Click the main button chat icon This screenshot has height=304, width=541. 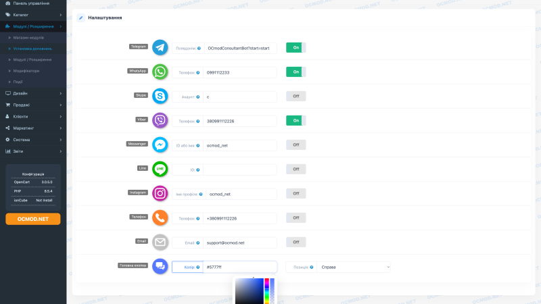[160, 266]
